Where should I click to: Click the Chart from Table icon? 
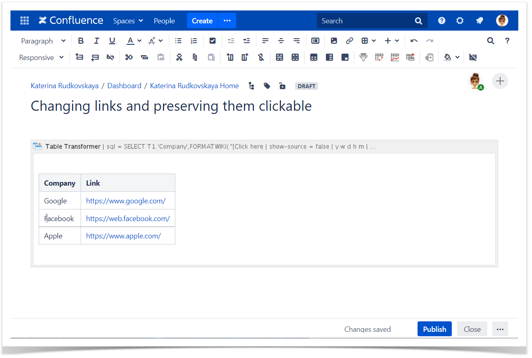point(395,57)
